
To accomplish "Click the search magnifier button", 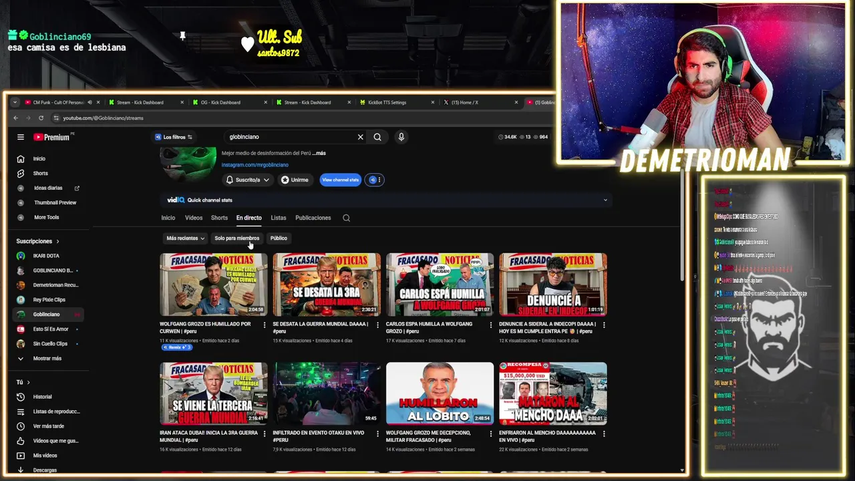I will (x=377, y=137).
